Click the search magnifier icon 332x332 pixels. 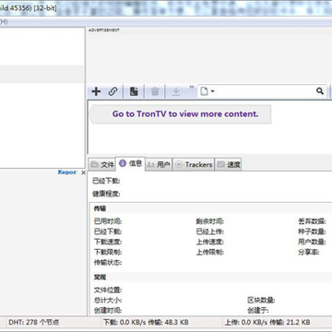[x=320, y=91]
